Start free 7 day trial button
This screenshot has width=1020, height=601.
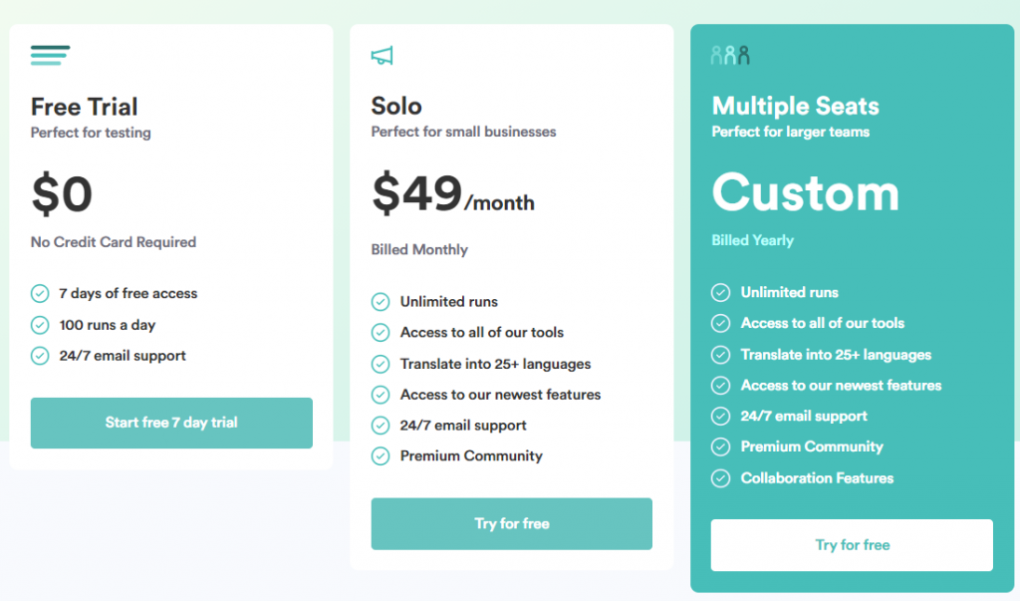(171, 423)
